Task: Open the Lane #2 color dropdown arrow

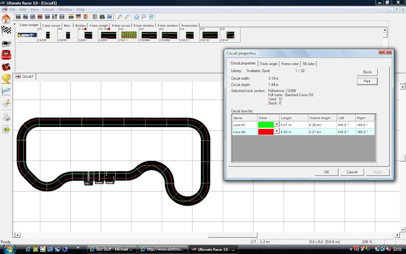Action: tap(277, 132)
